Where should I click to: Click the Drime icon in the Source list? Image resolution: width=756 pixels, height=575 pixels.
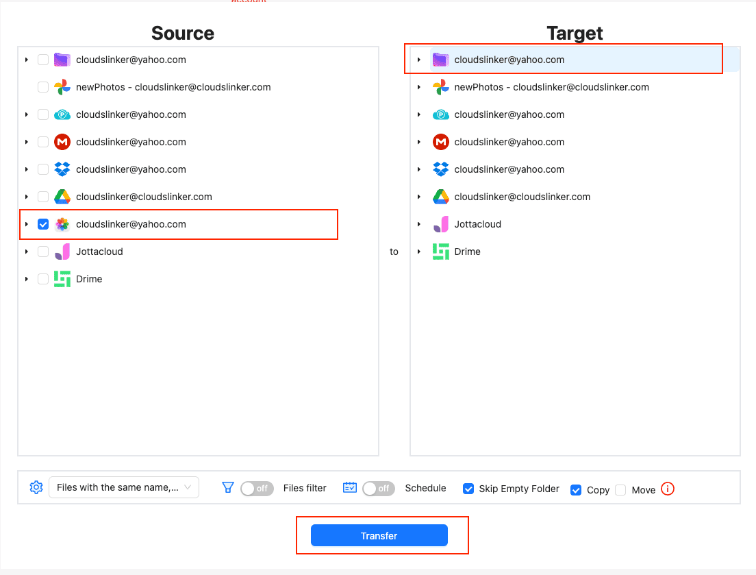[62, 279]
